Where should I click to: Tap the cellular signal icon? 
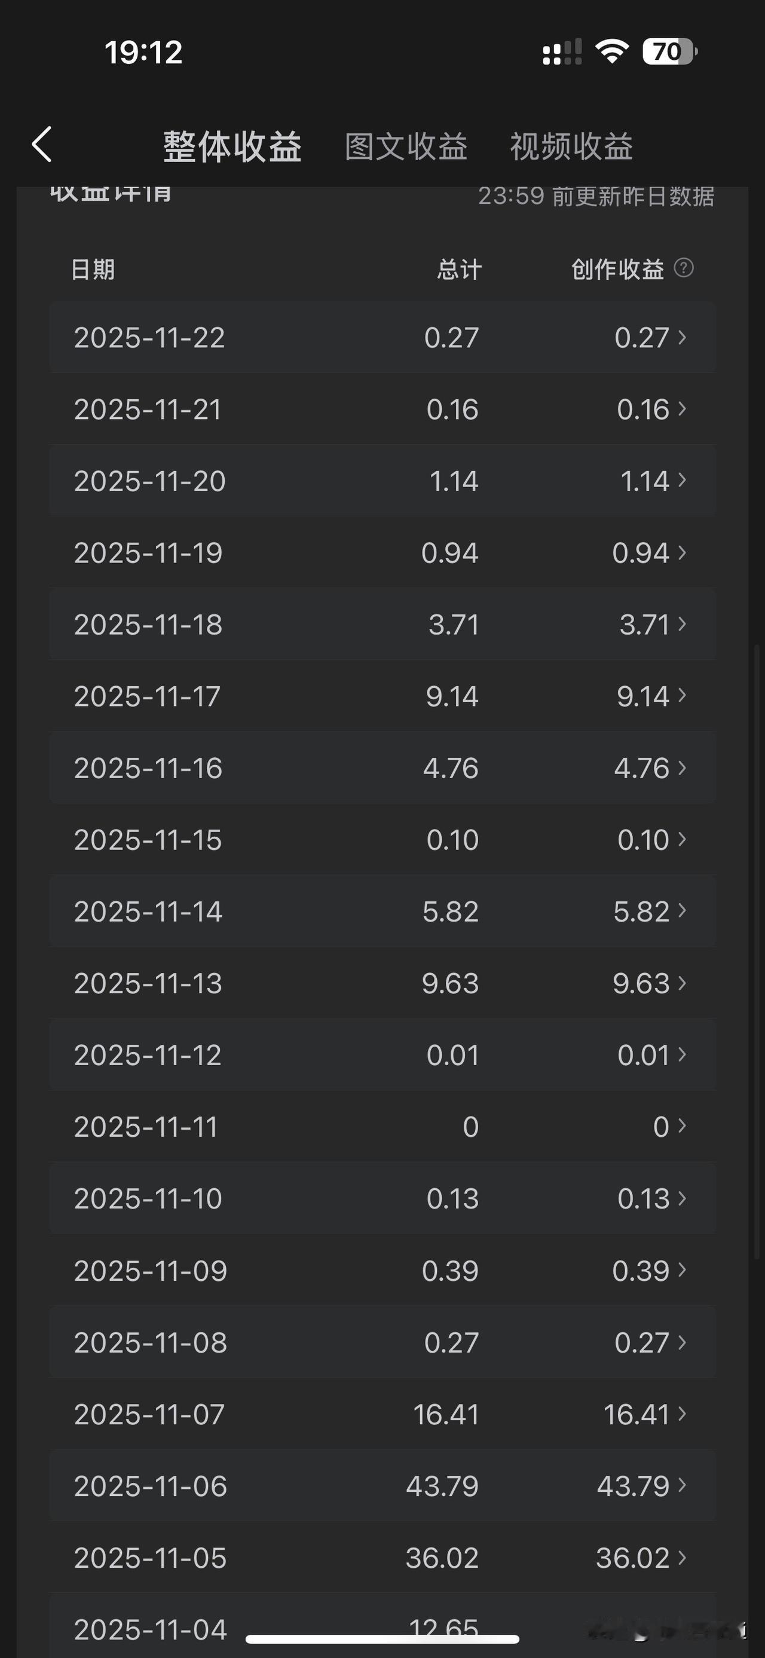coord(562,52)
